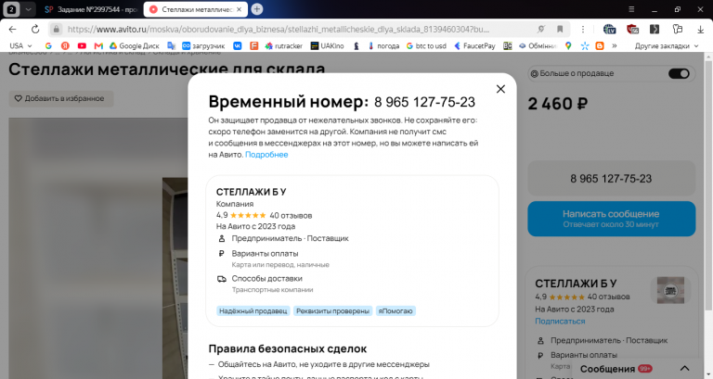Image resolution: width=713 pixels, height=379 pixels.
Task: Click Написать сообщение button
Action: pos(611,219)
